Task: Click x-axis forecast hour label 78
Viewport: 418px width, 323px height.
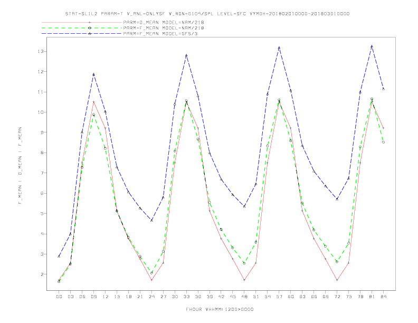Action: pos(360,297)
